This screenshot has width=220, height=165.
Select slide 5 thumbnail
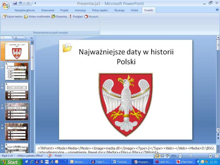pyautogui.click(x=17, y=132)
